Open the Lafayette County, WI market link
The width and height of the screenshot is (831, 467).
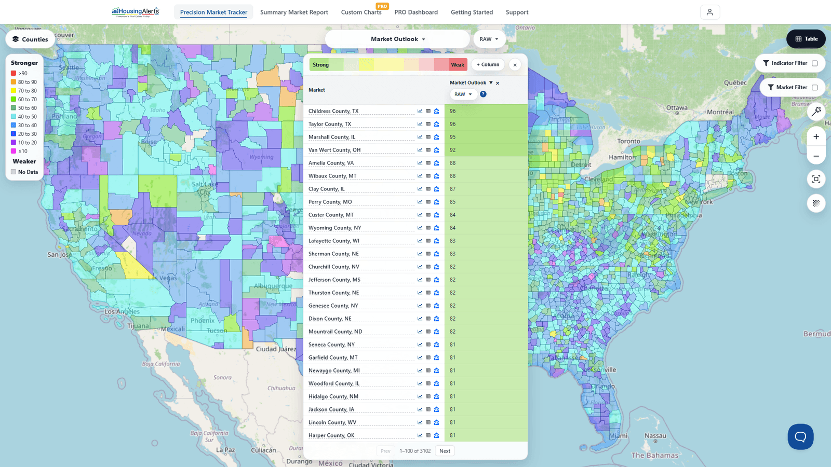tap(334, 241)
